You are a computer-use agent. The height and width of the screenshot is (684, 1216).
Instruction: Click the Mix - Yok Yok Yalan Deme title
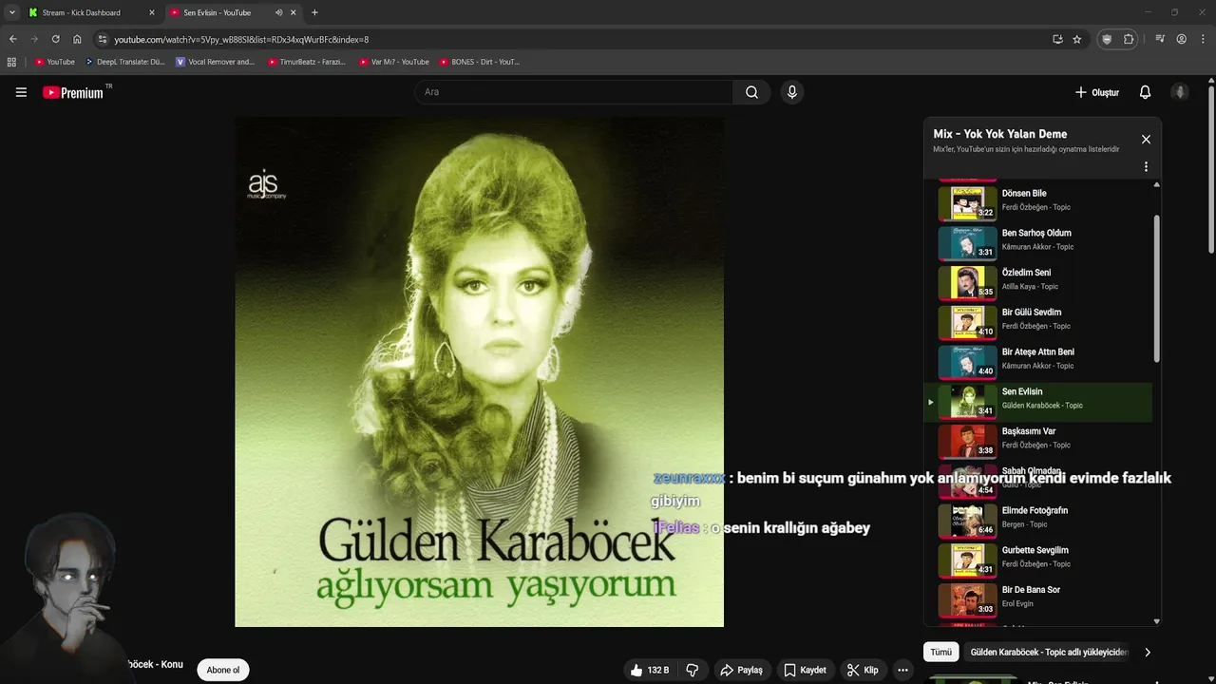pyautogui.click(x=999, y=134)
